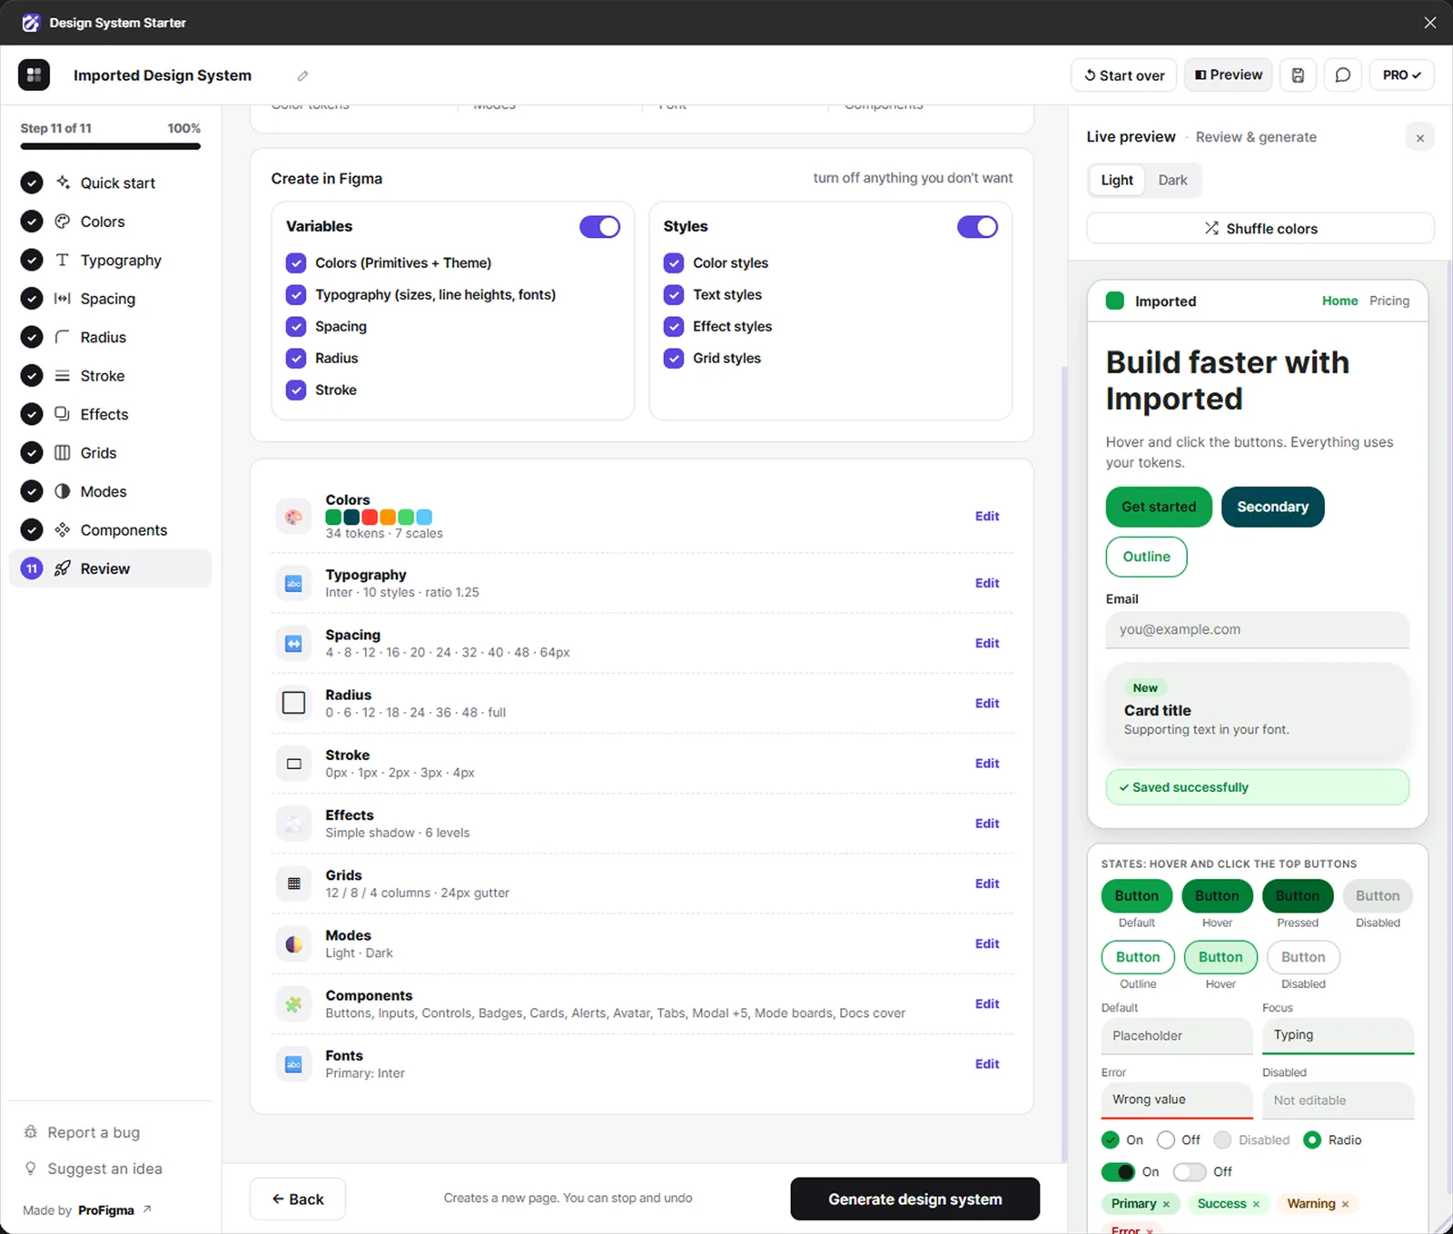Click Start over button

(1124, 75)
